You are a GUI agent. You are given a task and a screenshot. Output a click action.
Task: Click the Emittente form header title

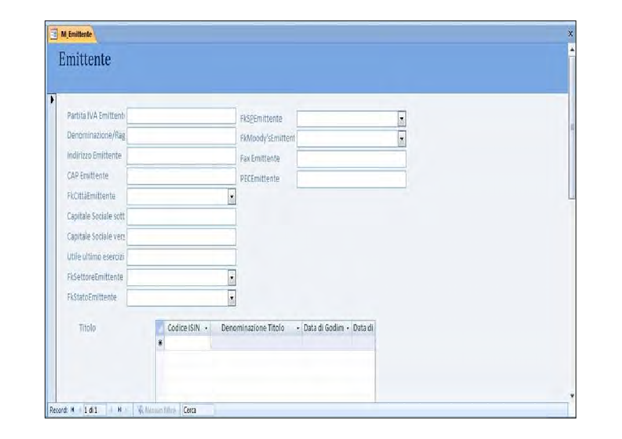(85, 59)
